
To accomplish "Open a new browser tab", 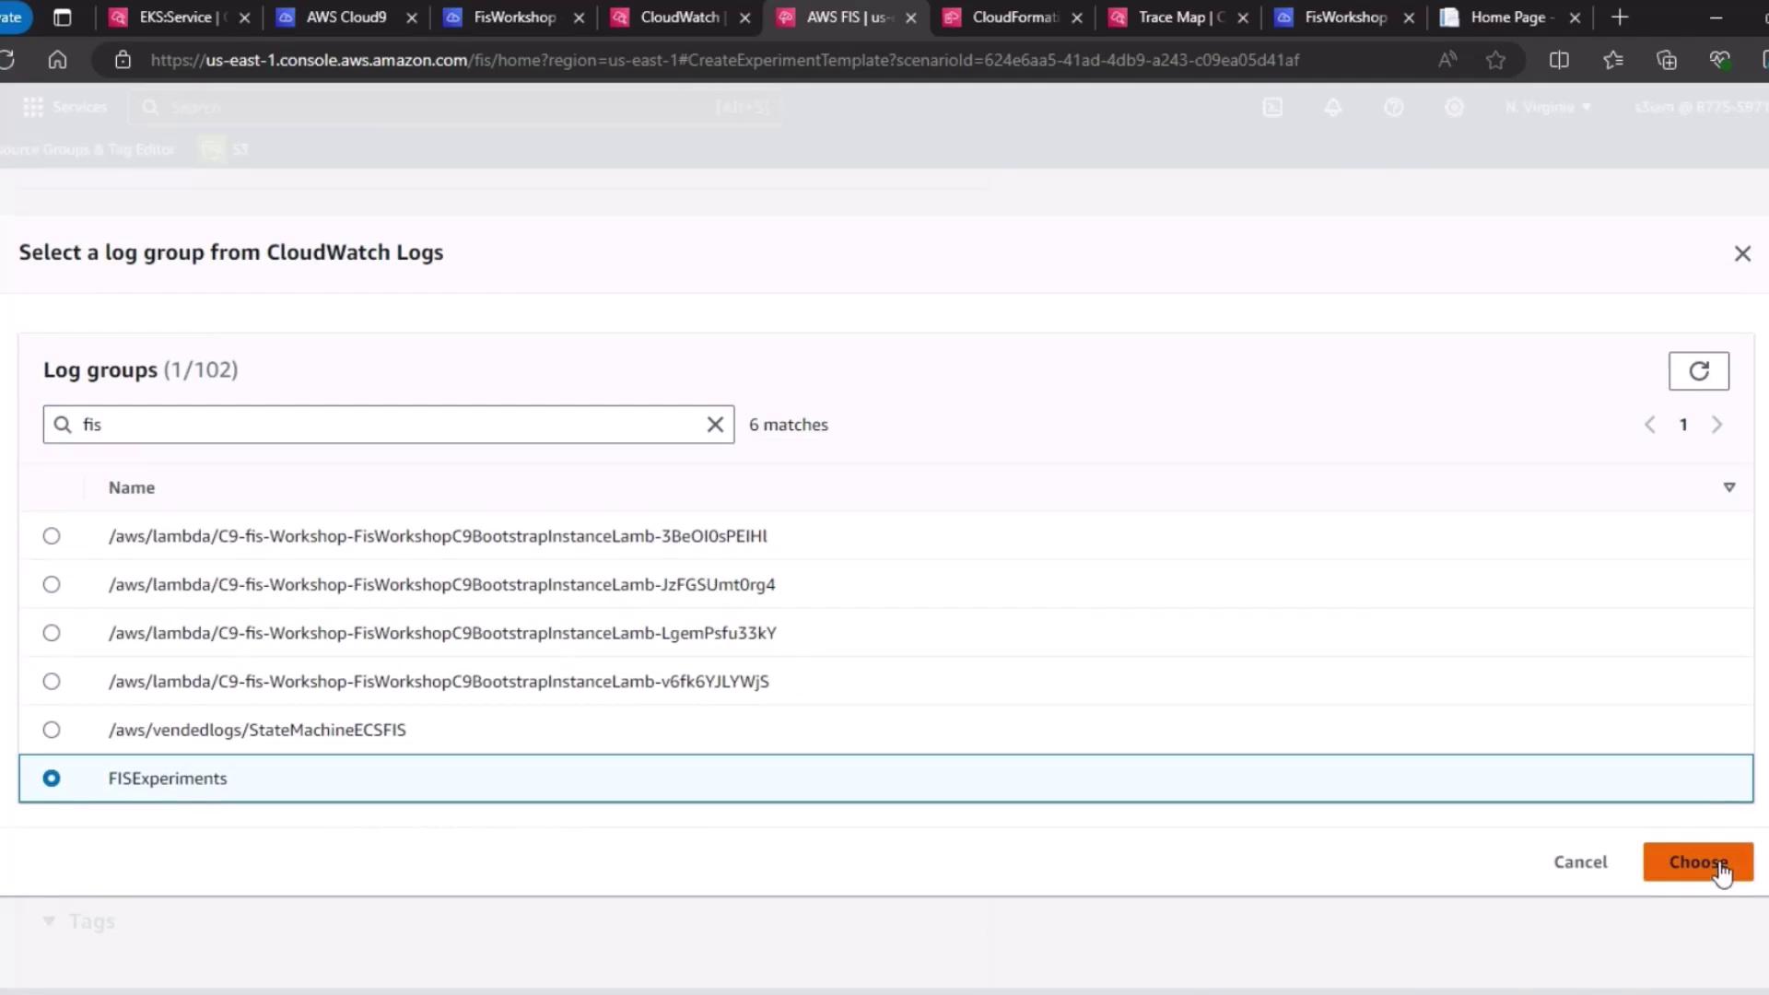I will tap(1620, 18).
